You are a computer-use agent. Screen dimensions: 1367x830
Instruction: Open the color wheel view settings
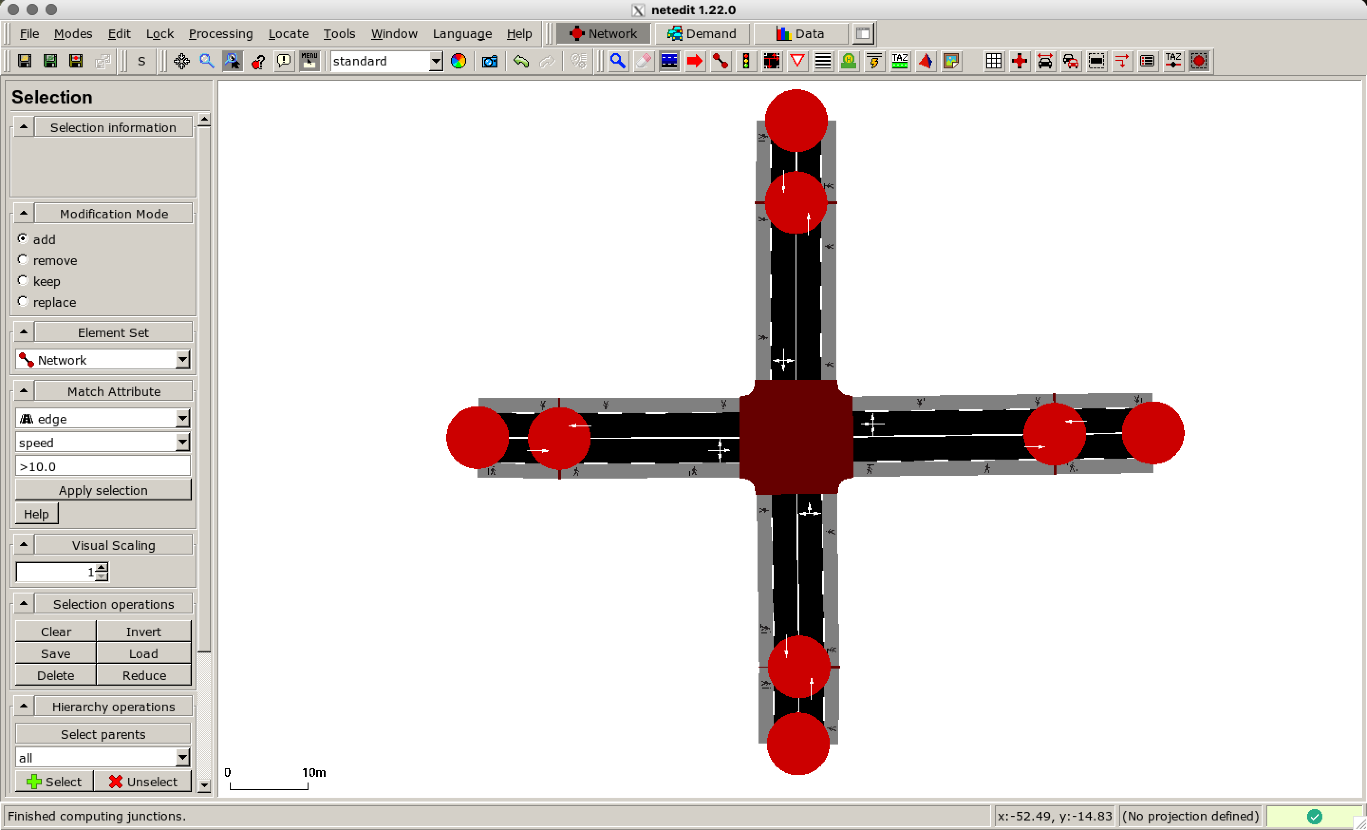458,61
